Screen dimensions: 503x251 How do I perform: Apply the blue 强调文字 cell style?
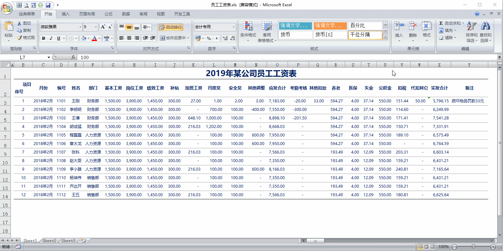pyautogui.click(x=295, y=25)
